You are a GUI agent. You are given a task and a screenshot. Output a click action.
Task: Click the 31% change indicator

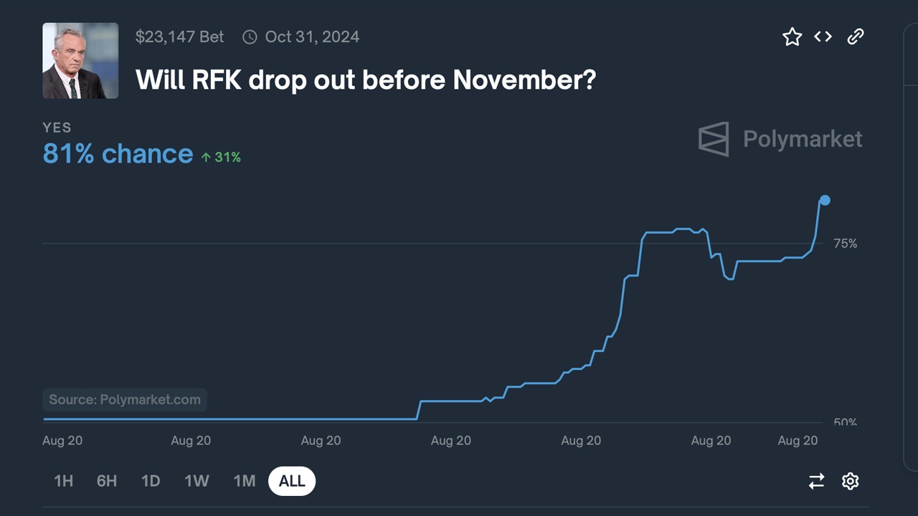pyautogui.click(x=220, y=157)
